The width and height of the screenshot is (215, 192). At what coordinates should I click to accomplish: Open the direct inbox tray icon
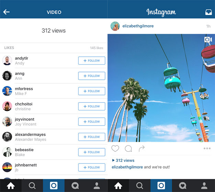pos(208,12)
